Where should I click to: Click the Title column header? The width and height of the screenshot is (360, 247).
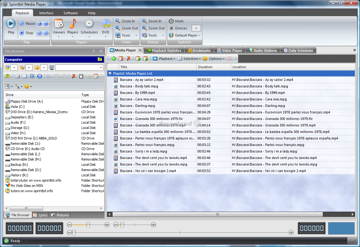click(158, 67)
